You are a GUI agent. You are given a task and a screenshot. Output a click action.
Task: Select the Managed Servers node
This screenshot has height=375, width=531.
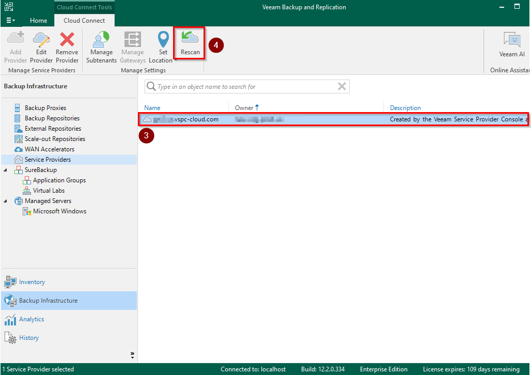[x=48, y=201]
